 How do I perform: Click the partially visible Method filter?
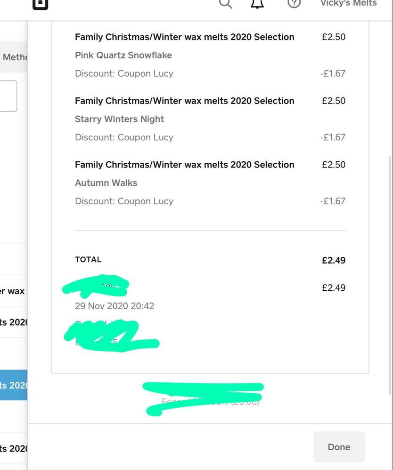(x=14, y=57)
